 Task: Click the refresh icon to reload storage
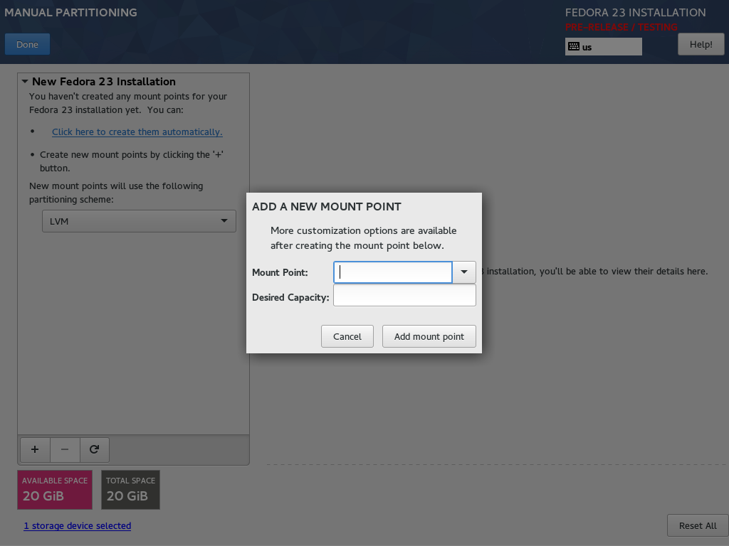click(95, 449)
